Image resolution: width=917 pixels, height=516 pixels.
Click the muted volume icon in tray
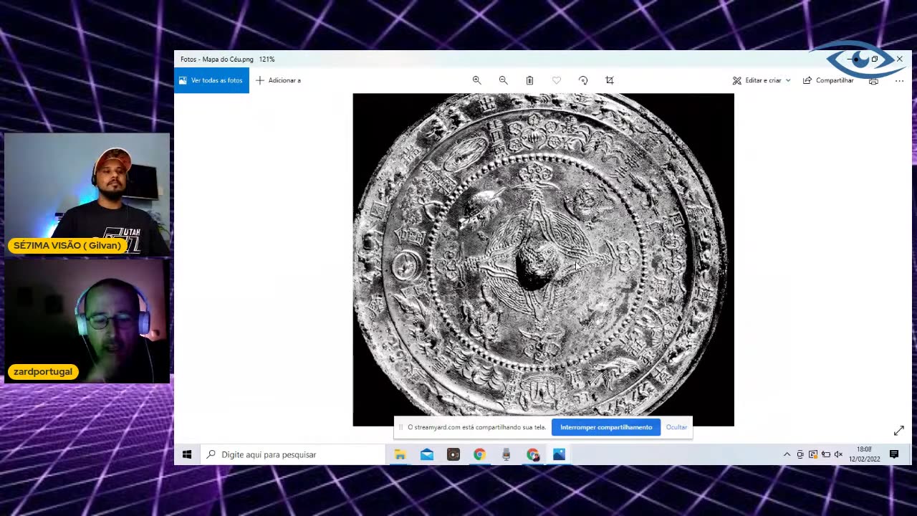tap(838, 454)
